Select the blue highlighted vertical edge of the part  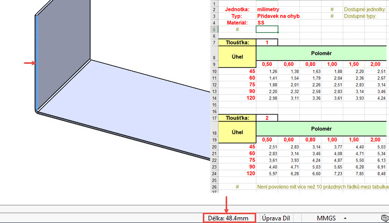click(37, 62)
